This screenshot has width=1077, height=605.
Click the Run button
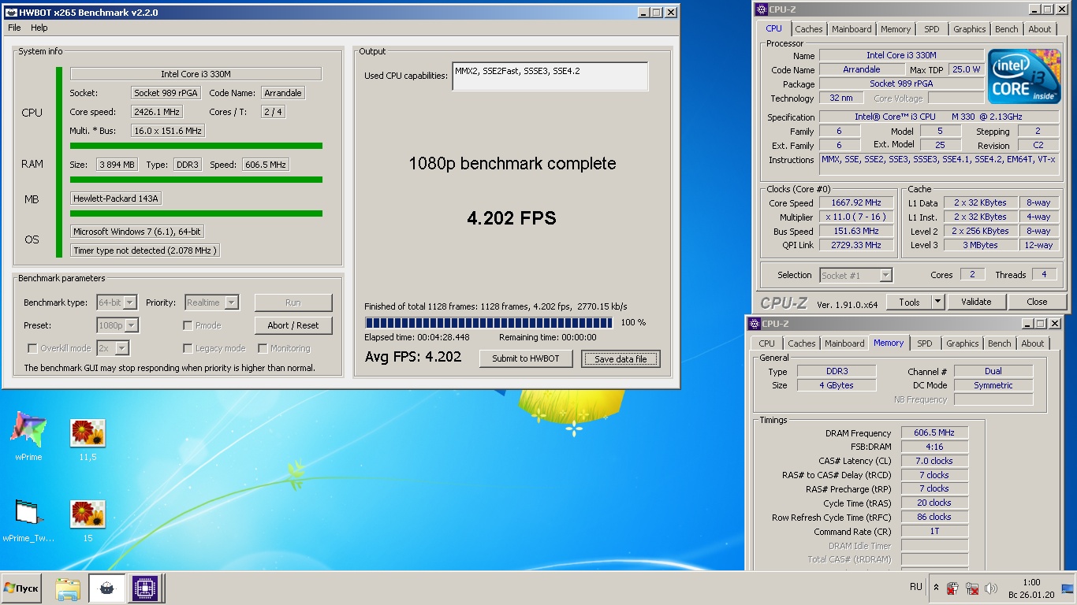(x=293, y=302)
